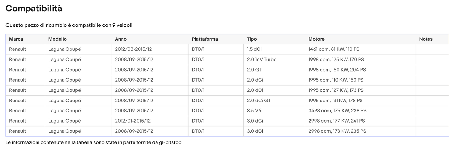Click the Compatibilità heading
This screenshot has width=455, height=150.
click(x=34, y=9)
